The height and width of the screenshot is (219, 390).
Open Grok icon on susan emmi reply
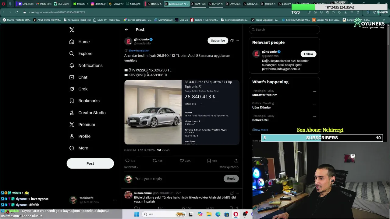[x=232, y=193]
